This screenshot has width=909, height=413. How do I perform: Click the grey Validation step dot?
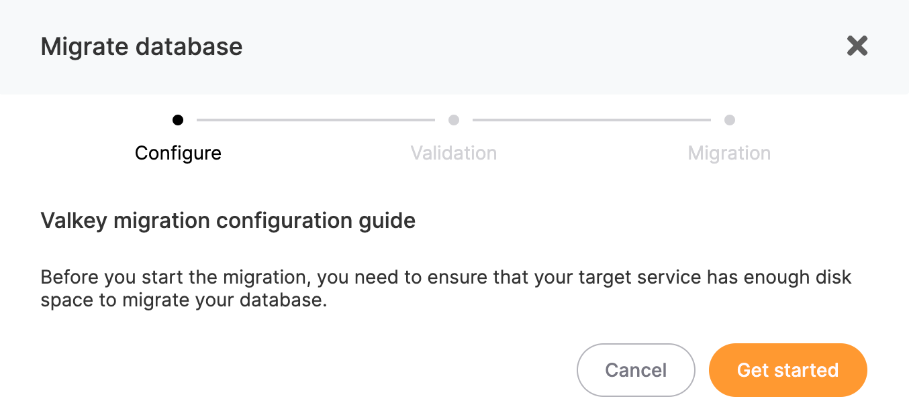(454, 120)
